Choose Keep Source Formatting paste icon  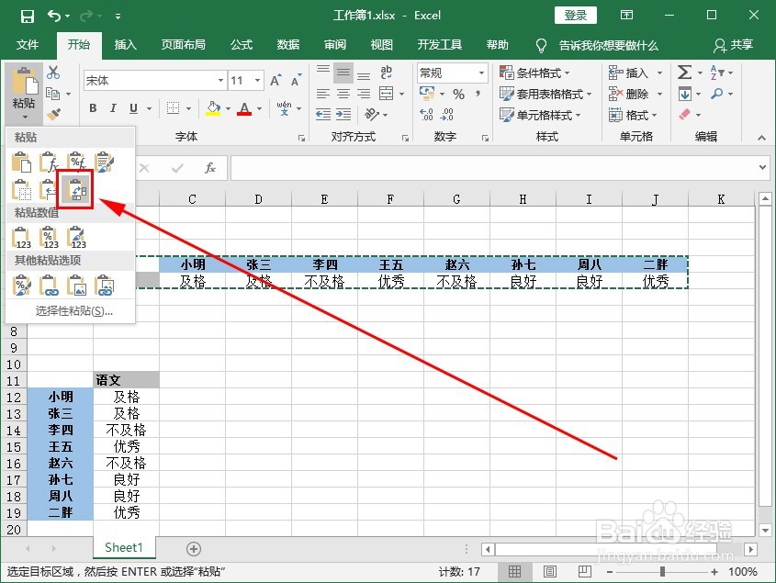[x=104, y=162]
